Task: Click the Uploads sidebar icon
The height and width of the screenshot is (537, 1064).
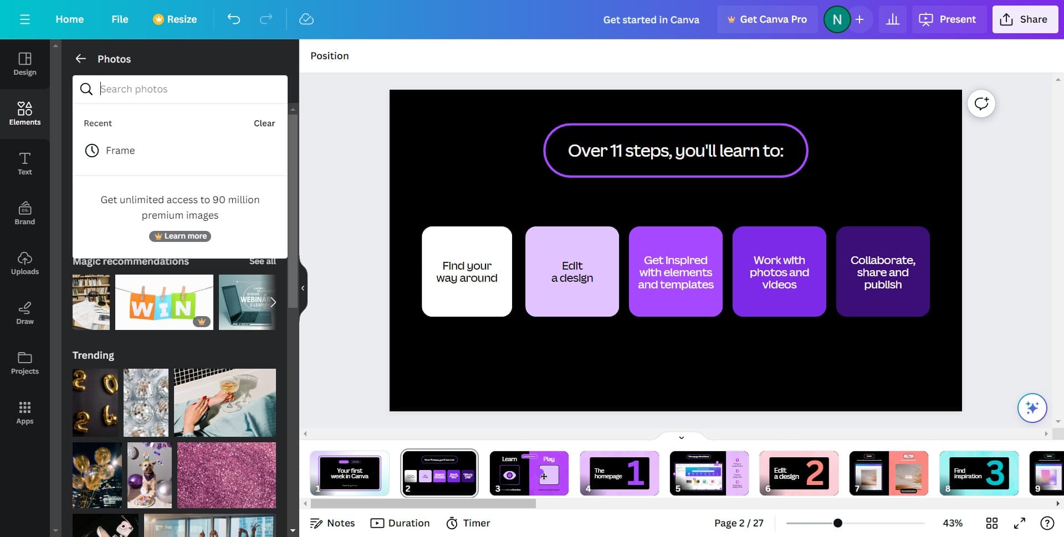Action: pyautogui.click(x=24, y=263)
